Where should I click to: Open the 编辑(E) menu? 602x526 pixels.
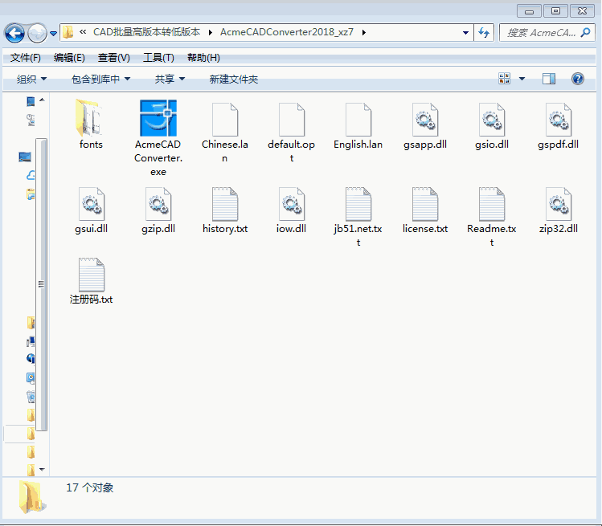[x=69, y=58]
